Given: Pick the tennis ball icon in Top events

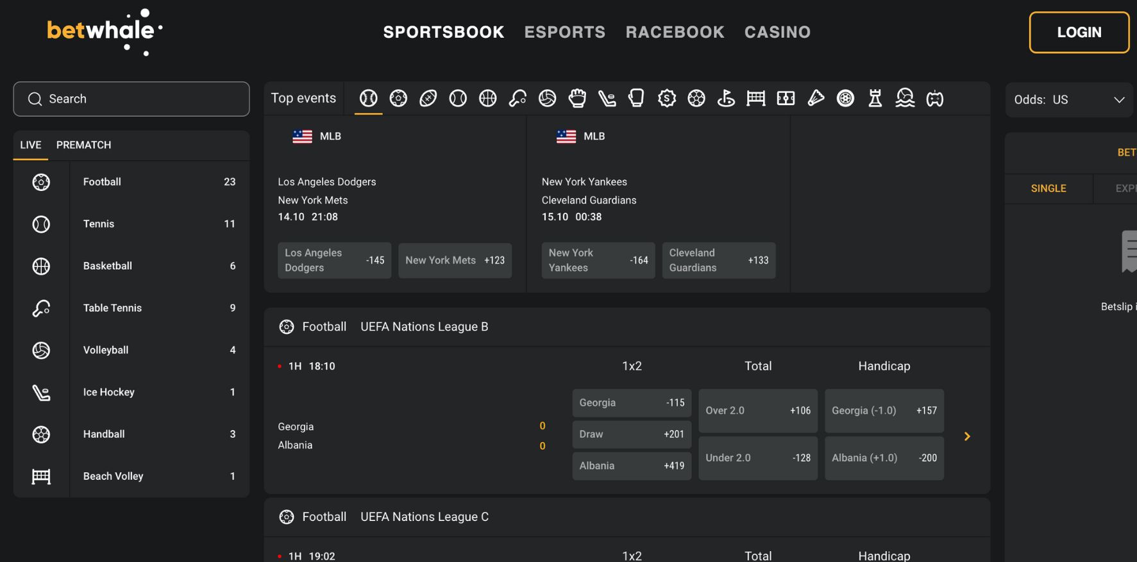Looking at the screenshot, I should click(x=458, y=98).
